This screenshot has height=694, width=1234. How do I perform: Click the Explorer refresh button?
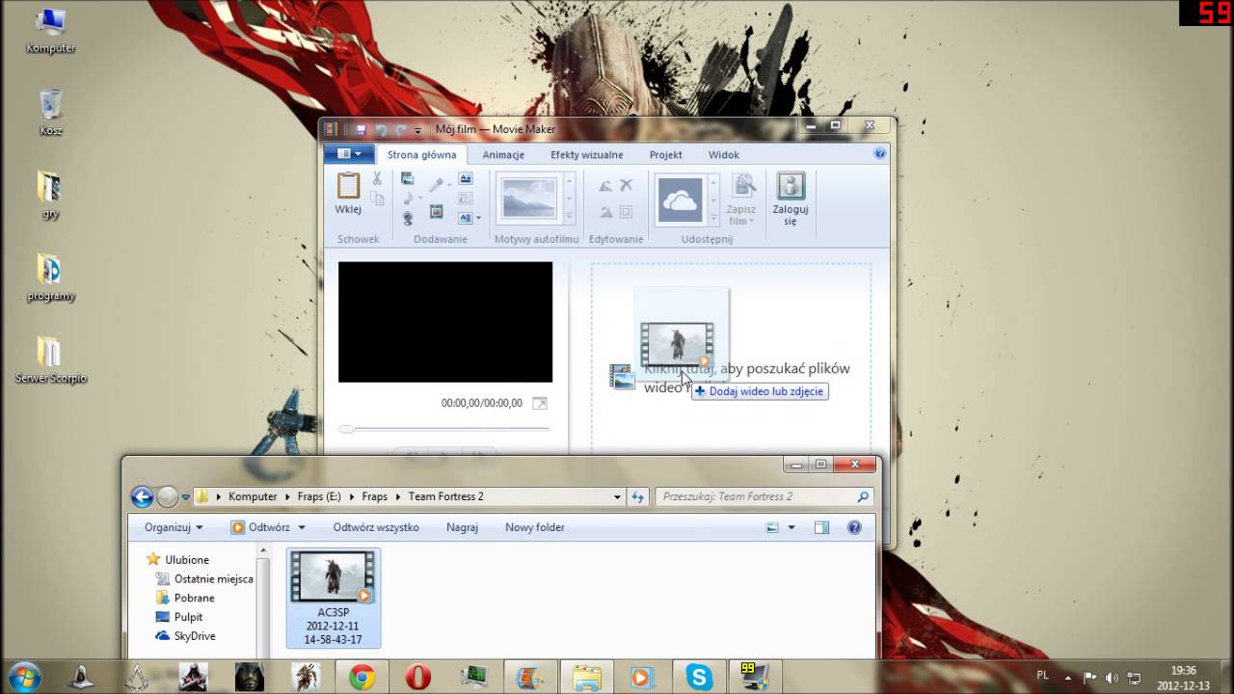(637, 496)
